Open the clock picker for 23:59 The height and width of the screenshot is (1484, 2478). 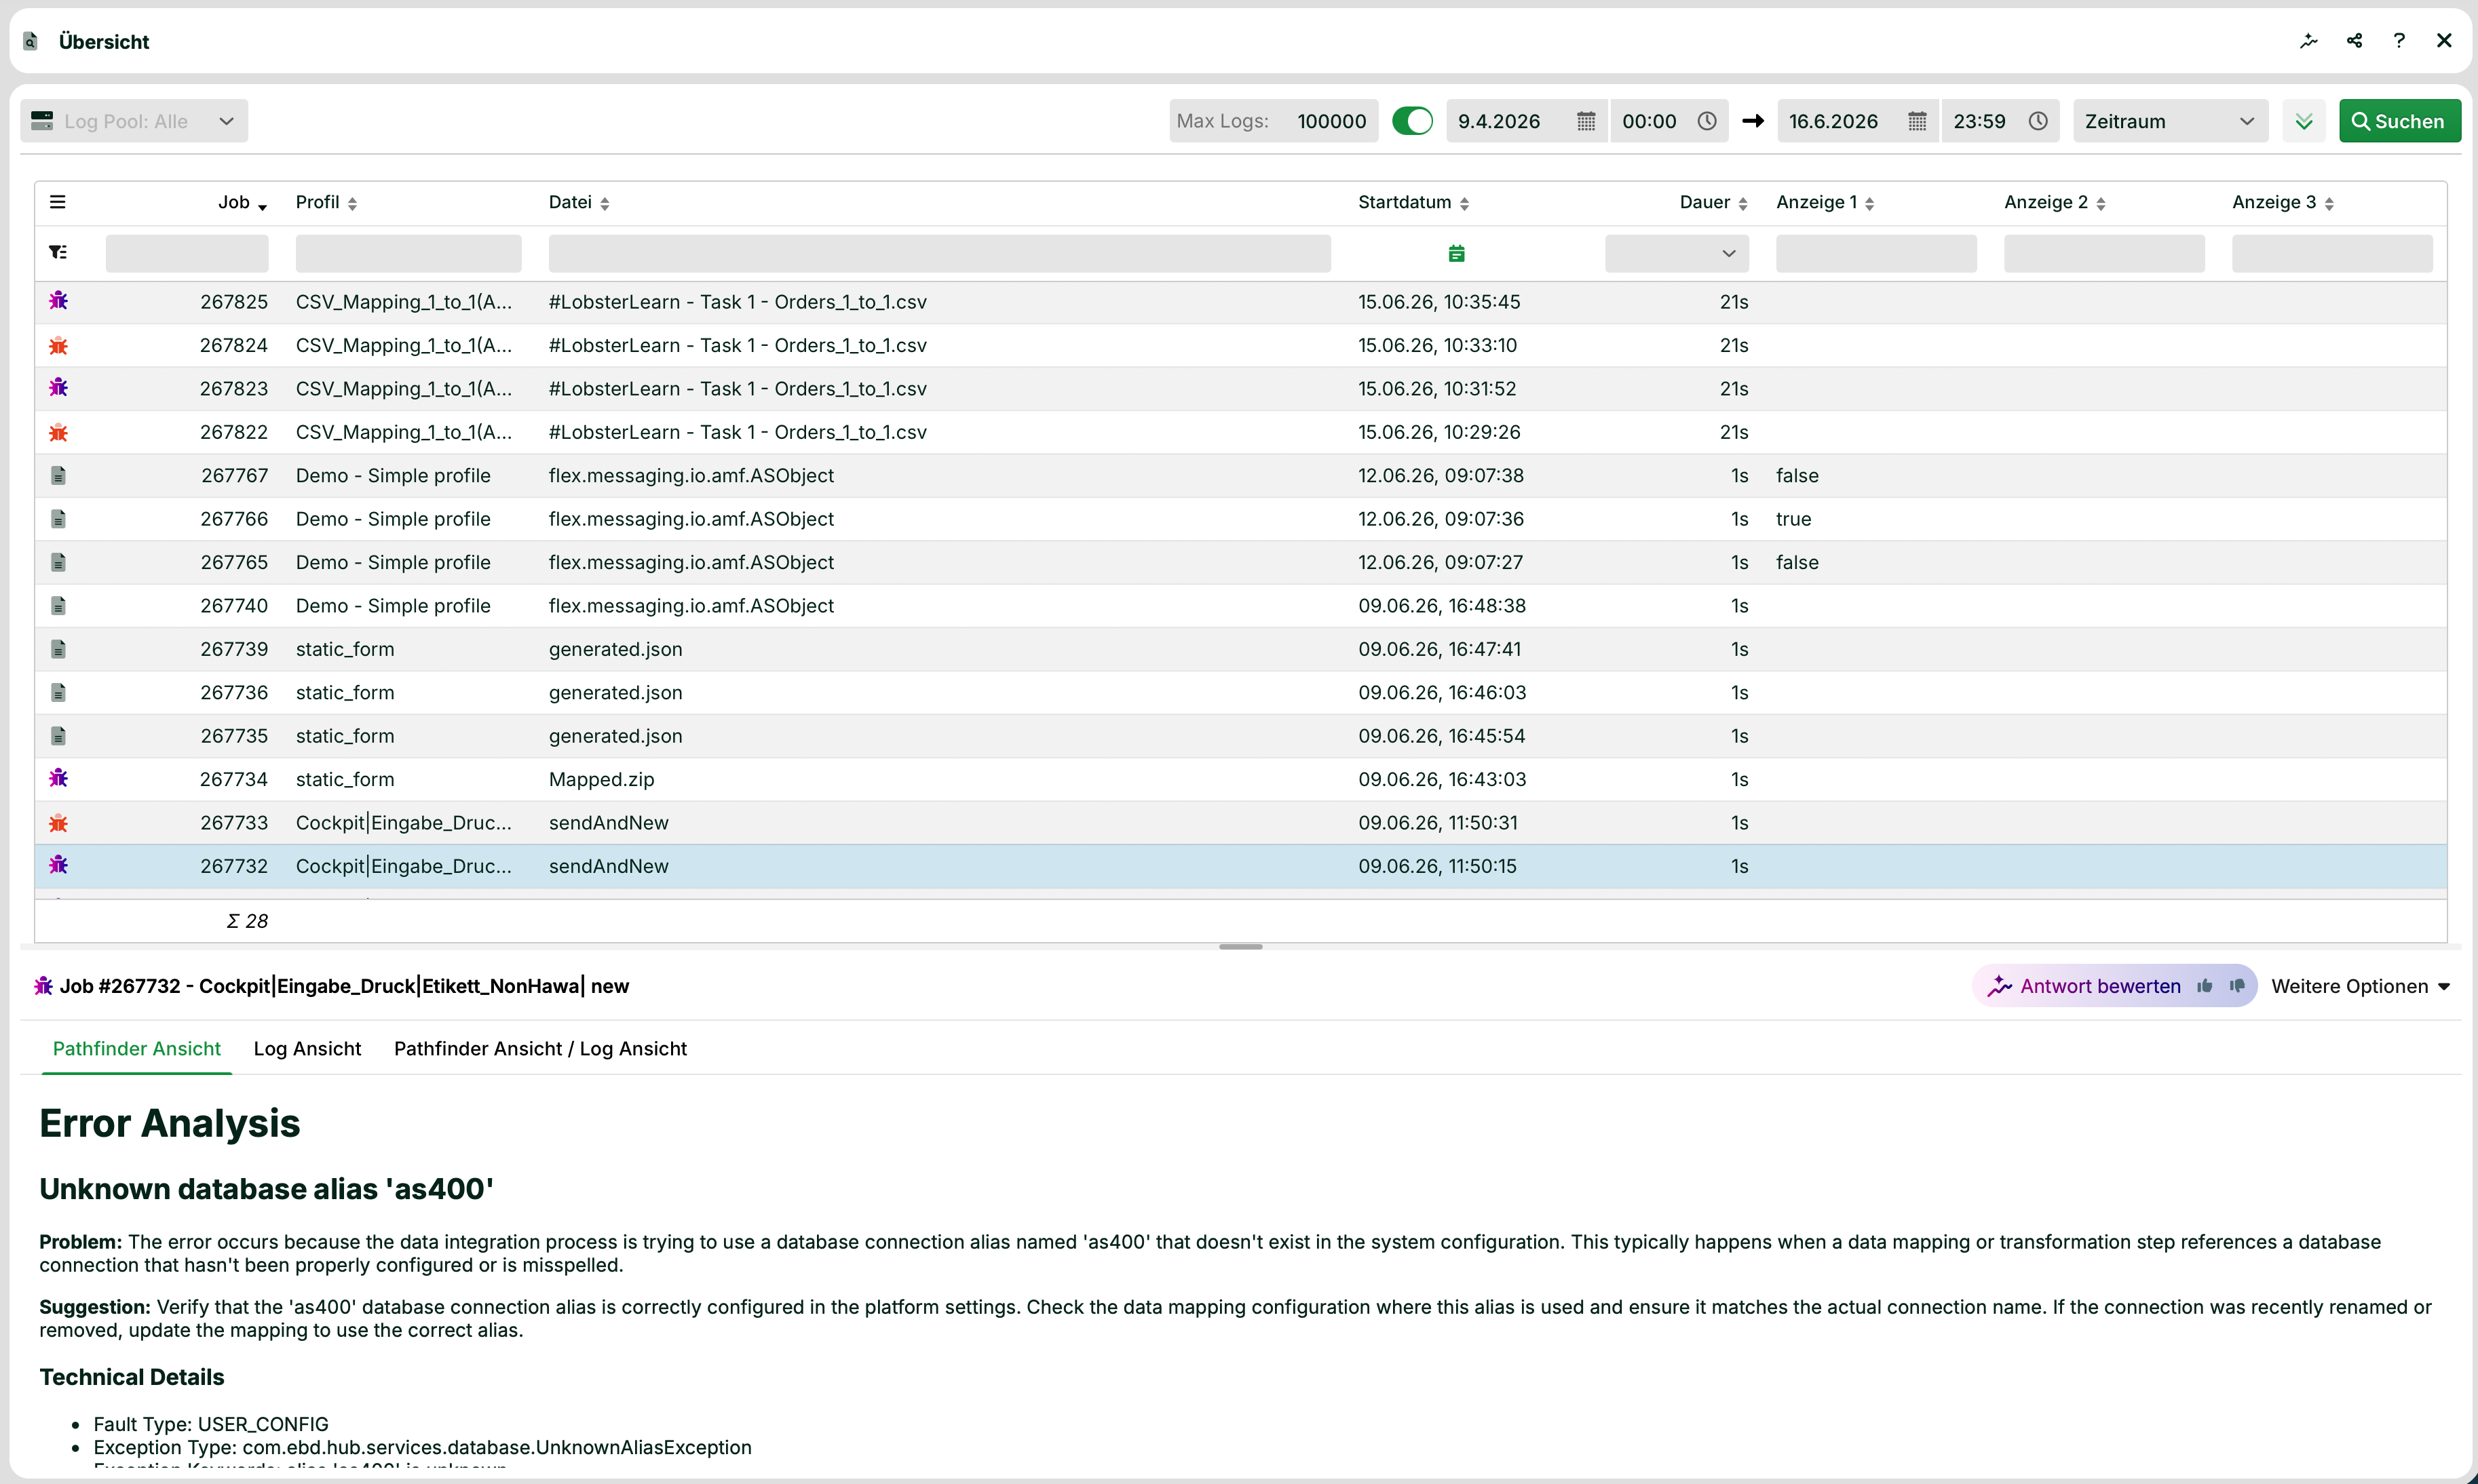[x=2038, y=121]
